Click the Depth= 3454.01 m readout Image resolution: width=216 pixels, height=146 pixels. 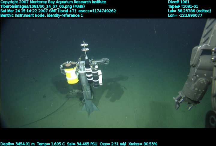[x=17, y=144]
